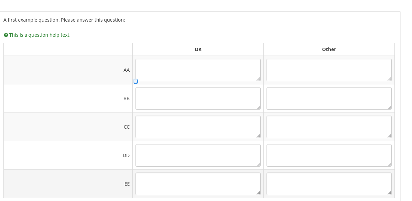Click the Other column header
This screenshot has height=201, width=412.
click(329, 49)
